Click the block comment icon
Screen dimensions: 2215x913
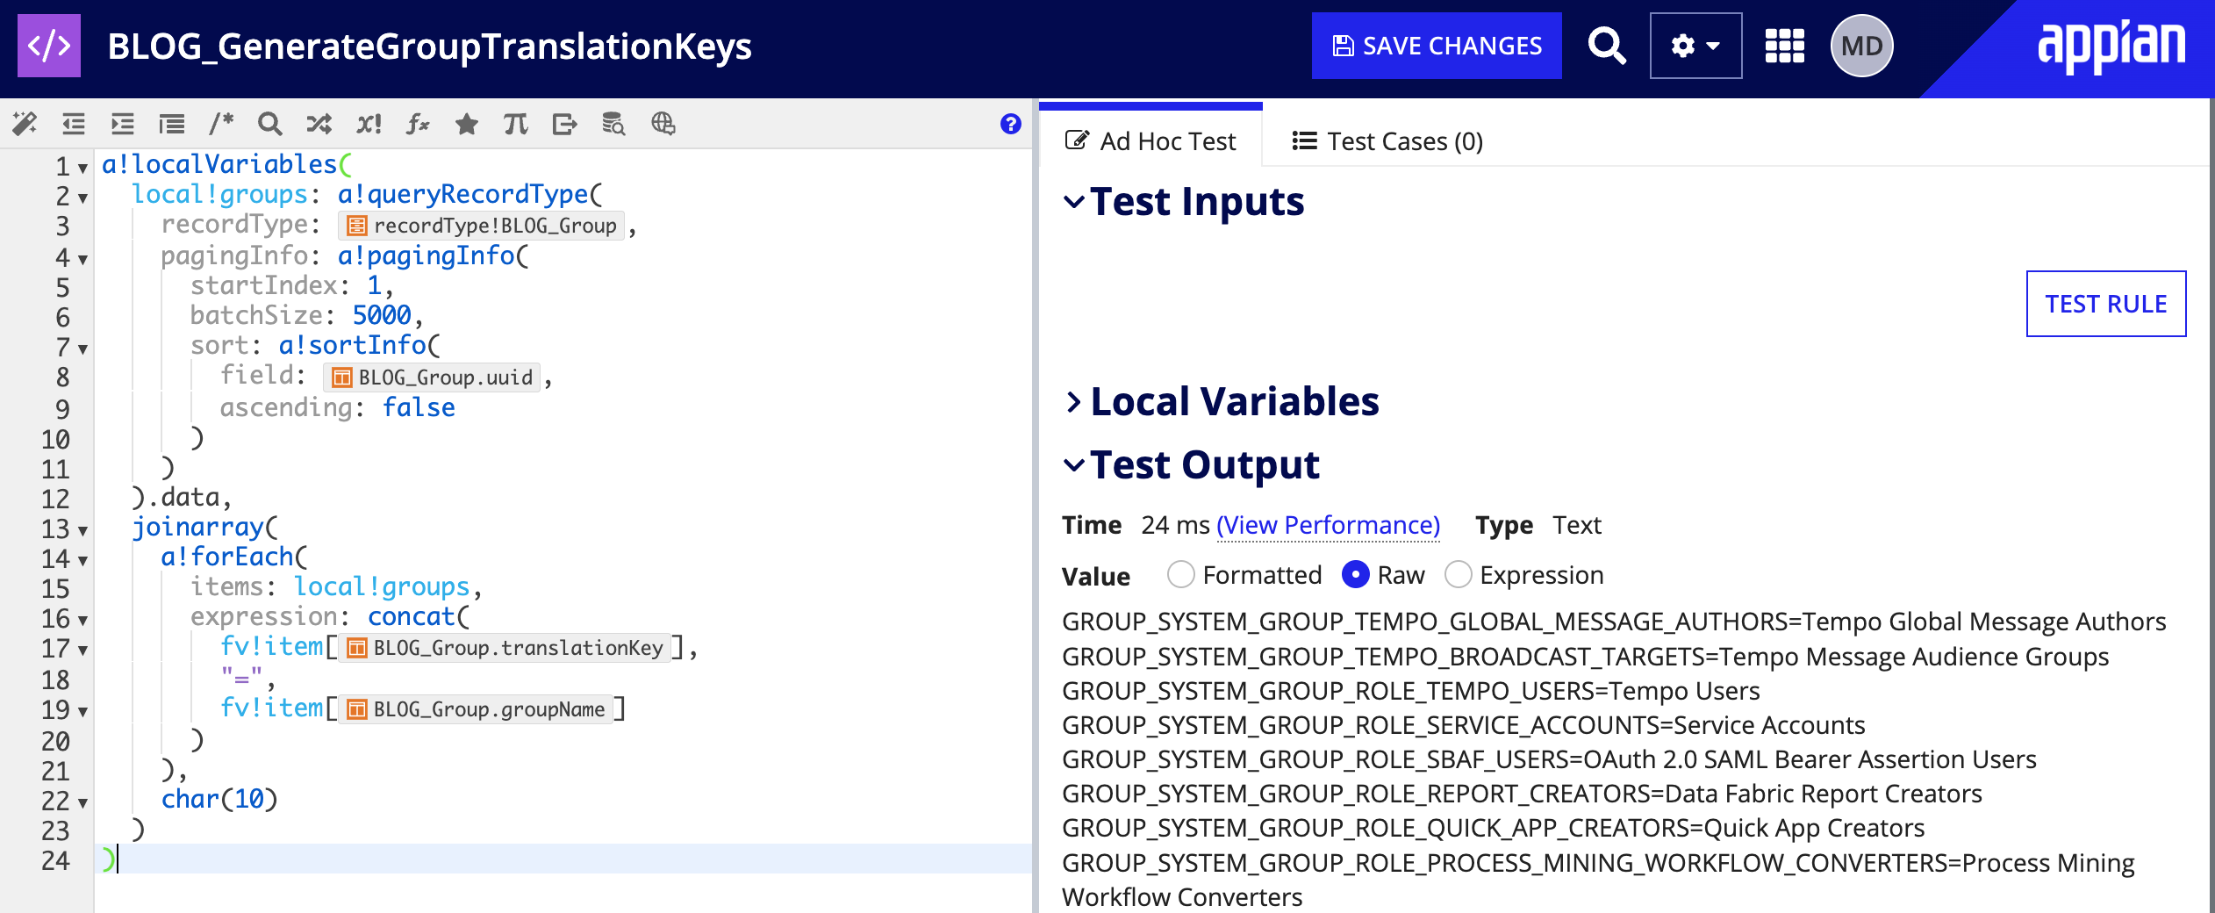(221, 124)
